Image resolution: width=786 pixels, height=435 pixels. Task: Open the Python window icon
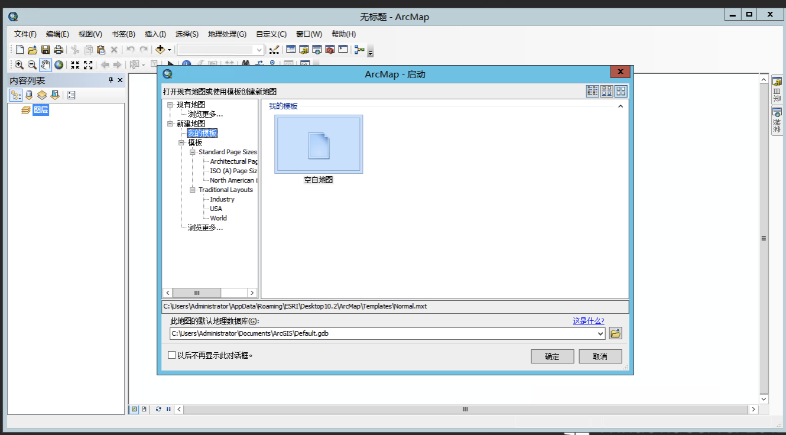click(x=343, y=50)
